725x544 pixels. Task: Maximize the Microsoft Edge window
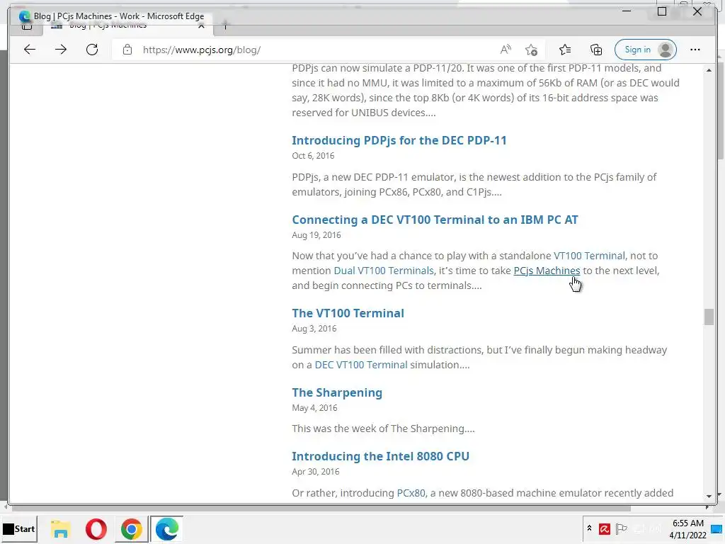coord(662,11)
